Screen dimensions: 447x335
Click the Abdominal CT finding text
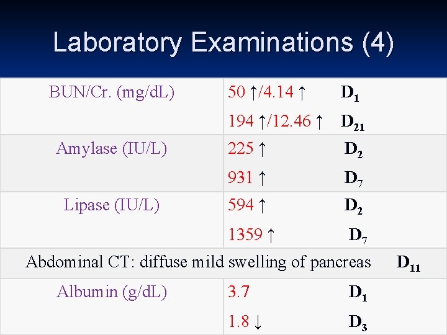pos(199,262)
